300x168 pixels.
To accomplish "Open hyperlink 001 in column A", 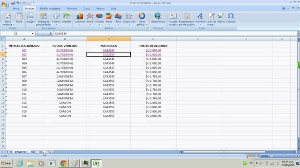I will tap(24, 50).
